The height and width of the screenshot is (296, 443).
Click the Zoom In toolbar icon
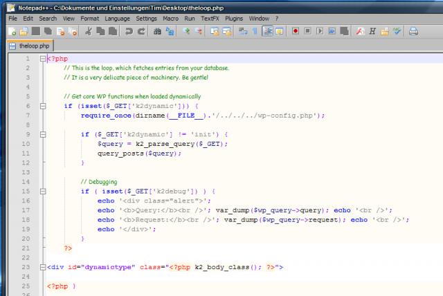pos(186,31)
